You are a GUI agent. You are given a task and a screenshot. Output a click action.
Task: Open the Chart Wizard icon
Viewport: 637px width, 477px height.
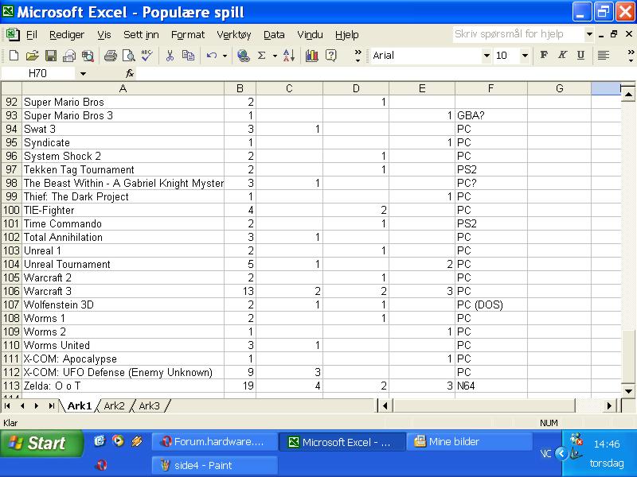(x=312, y=55)
